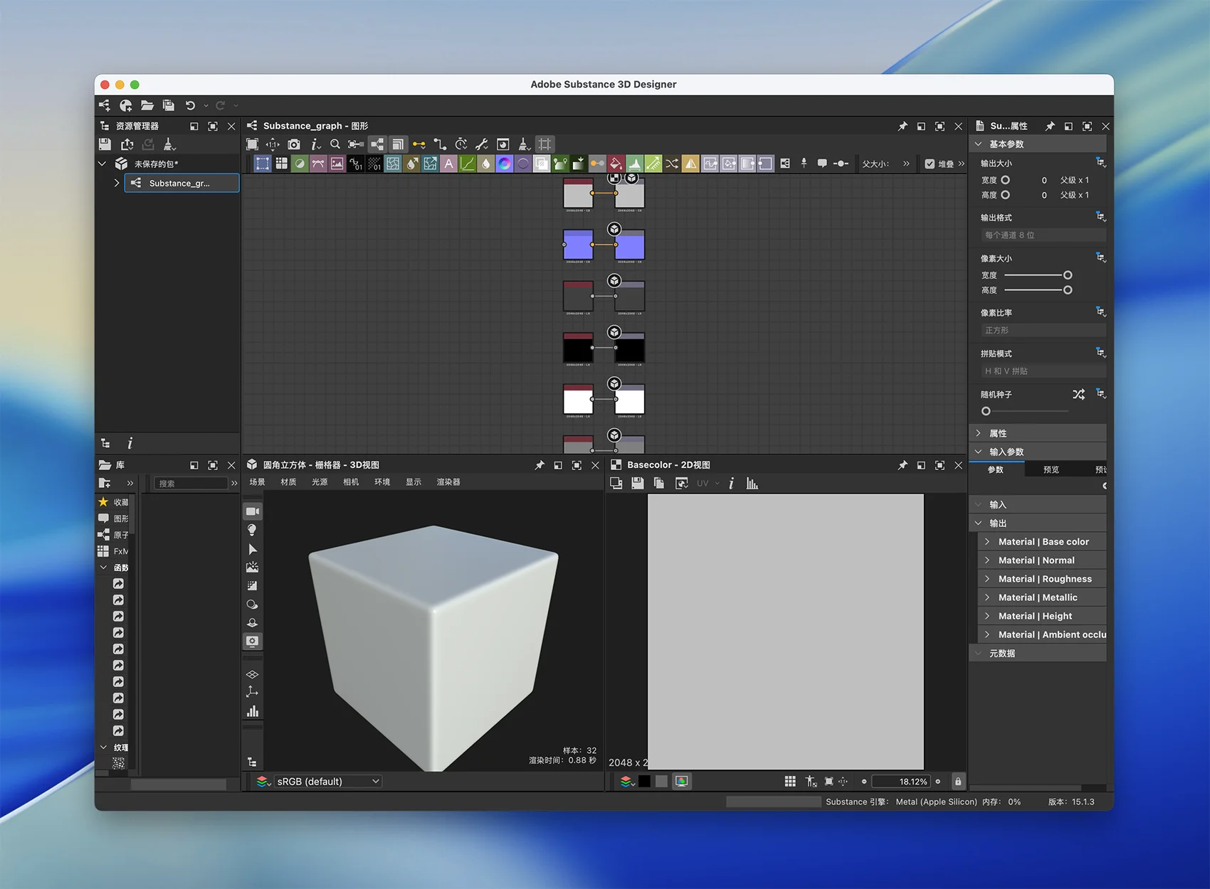Click the library 搜索 search field
The width and height of the screenshot is (1210, 889).
[191, 484]
